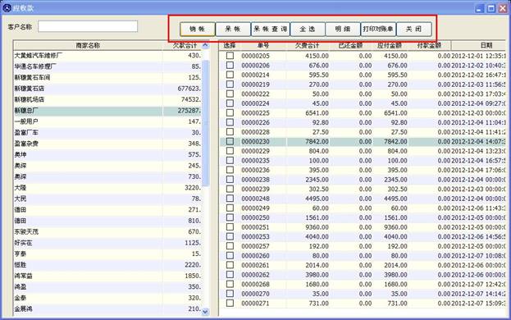Select customer 新穗黄石店 in the list

(107, 89)
